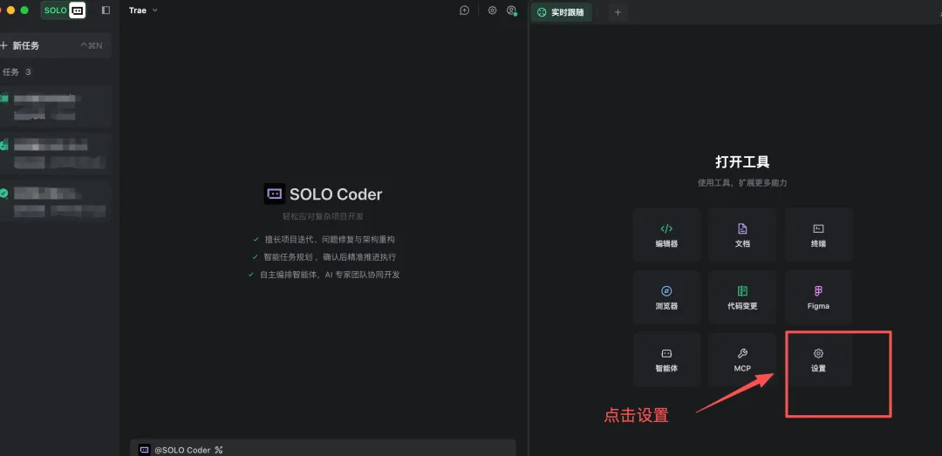
Task: Switch to the 实时跟随 tab
Action: tap(561, 12)
